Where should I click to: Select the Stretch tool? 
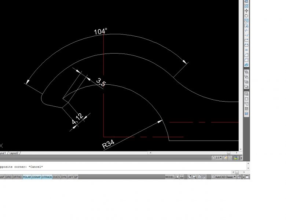pyautogui.click(x=246, y=26)
